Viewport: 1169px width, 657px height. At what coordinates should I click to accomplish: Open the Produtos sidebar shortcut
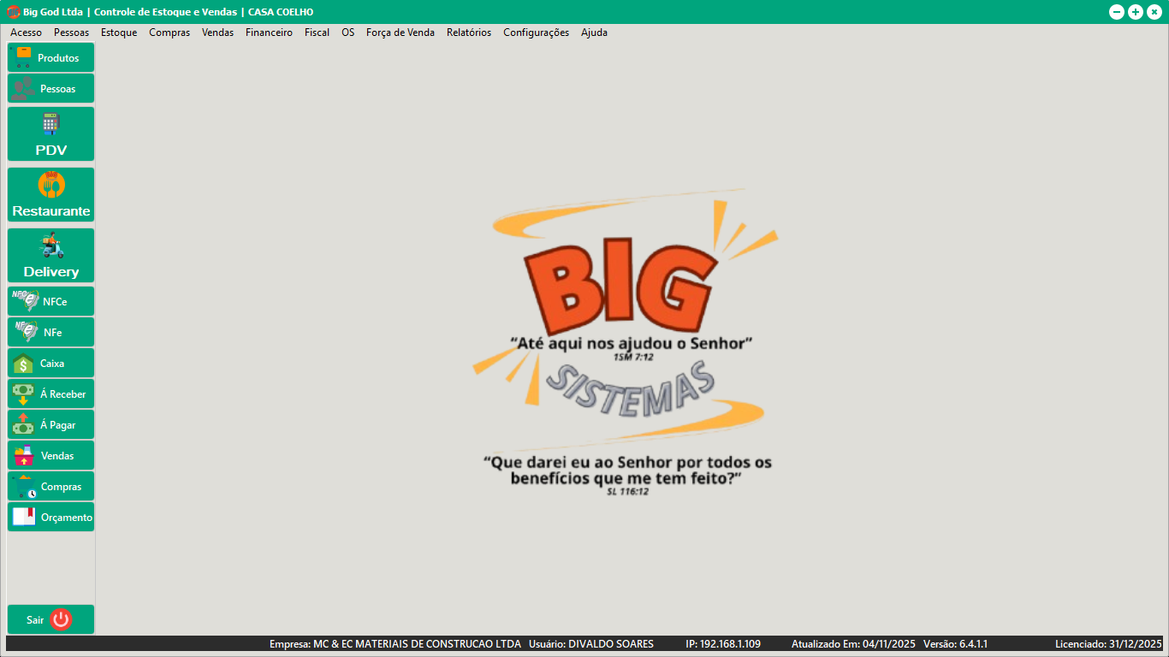(x=50, y=58)
